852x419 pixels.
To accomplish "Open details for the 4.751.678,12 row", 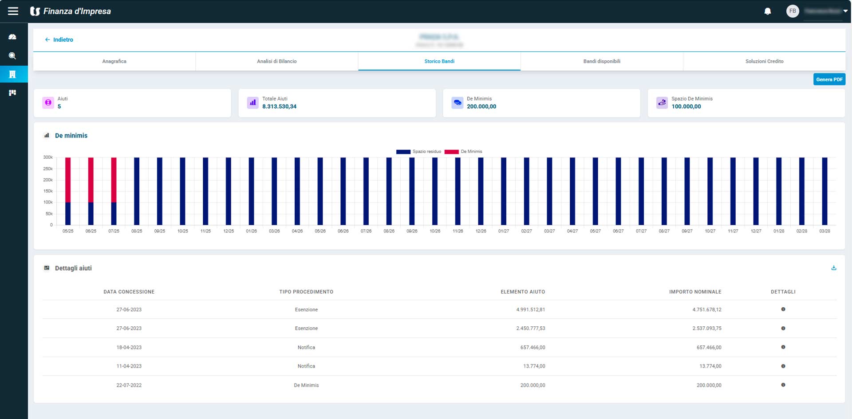I will pos(783,309).
